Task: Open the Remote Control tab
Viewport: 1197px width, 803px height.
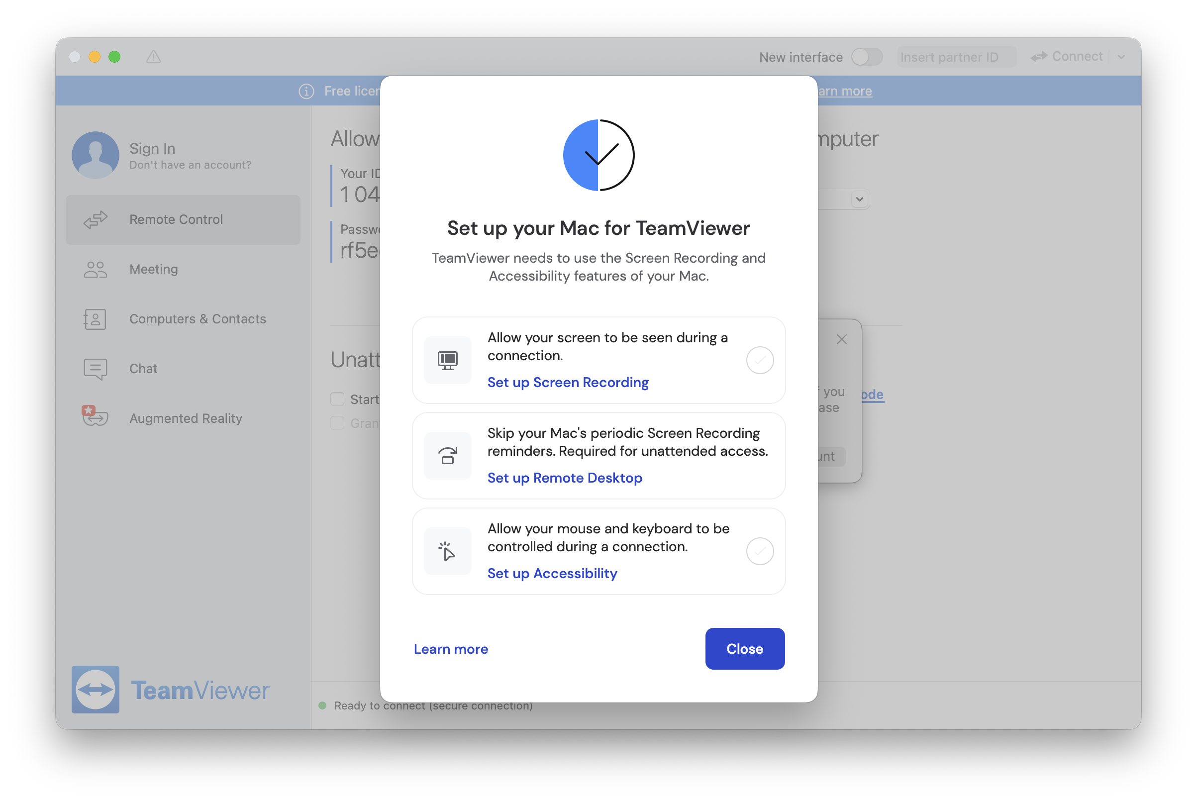Action: (183, 220)
